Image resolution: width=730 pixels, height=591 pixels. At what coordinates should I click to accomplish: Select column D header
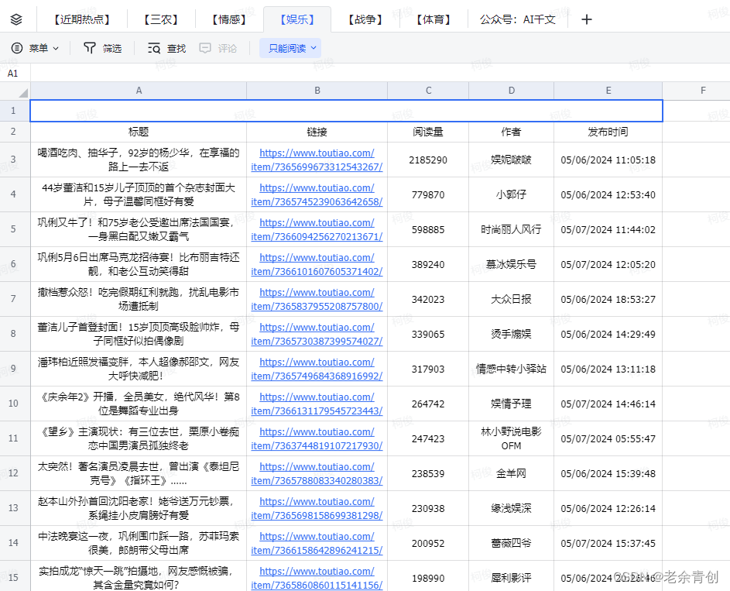point(511,91)
